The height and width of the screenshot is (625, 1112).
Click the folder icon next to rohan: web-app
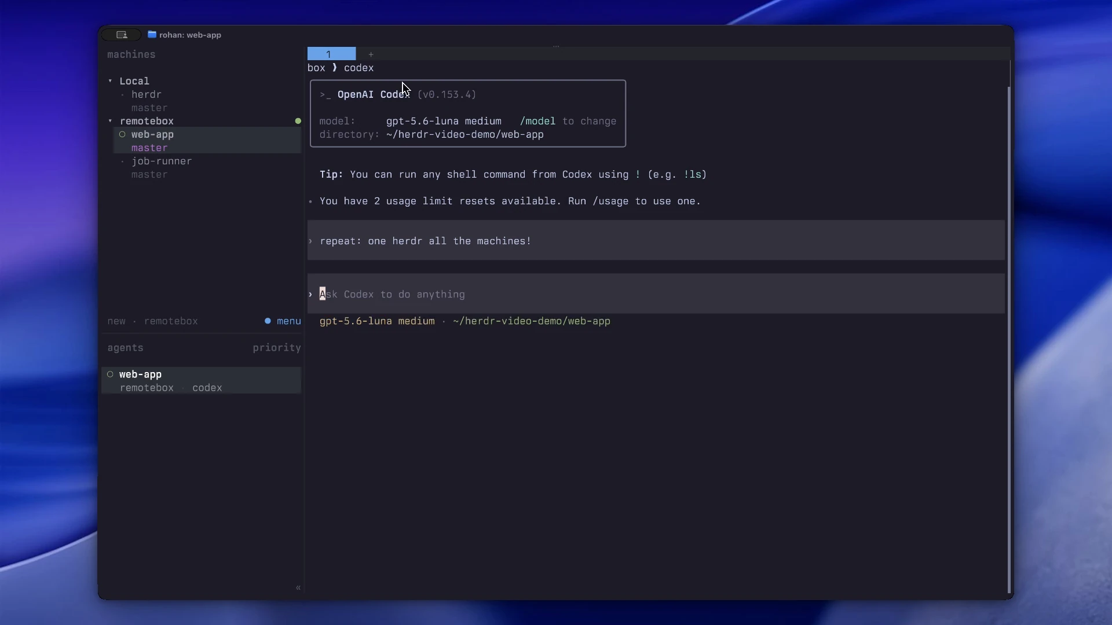152,35
